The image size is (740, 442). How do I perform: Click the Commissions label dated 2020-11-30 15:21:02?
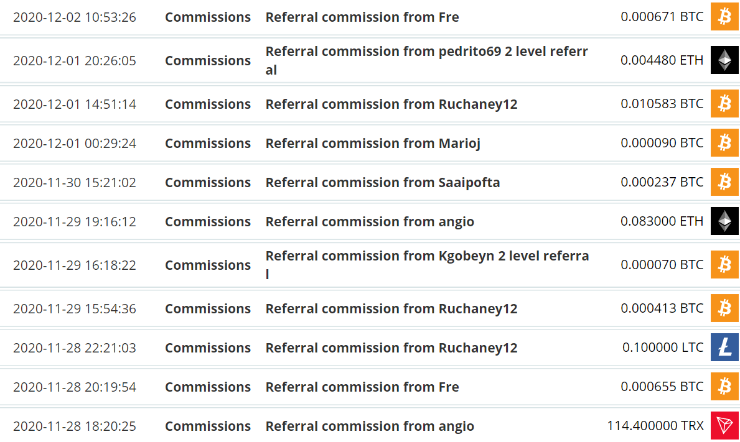[208, 182]
